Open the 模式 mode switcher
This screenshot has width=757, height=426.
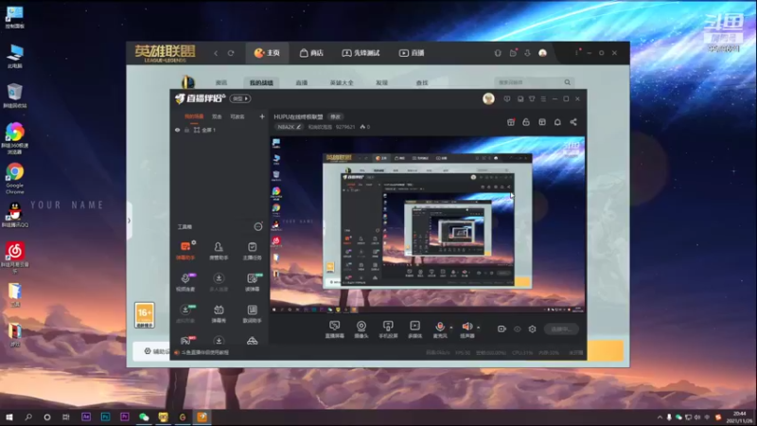click(240, 98)
